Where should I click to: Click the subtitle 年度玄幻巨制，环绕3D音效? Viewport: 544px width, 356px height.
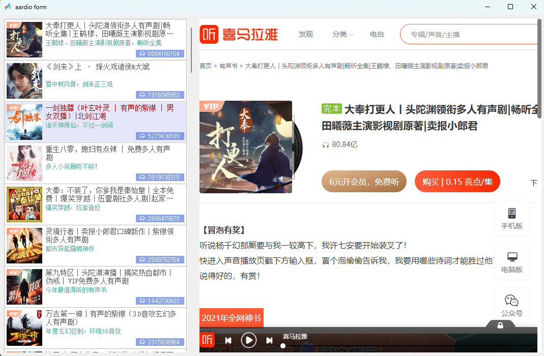tap(83, 332)
